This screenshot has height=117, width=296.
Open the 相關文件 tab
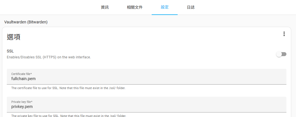pyautogui.click(x=135, y=7)
